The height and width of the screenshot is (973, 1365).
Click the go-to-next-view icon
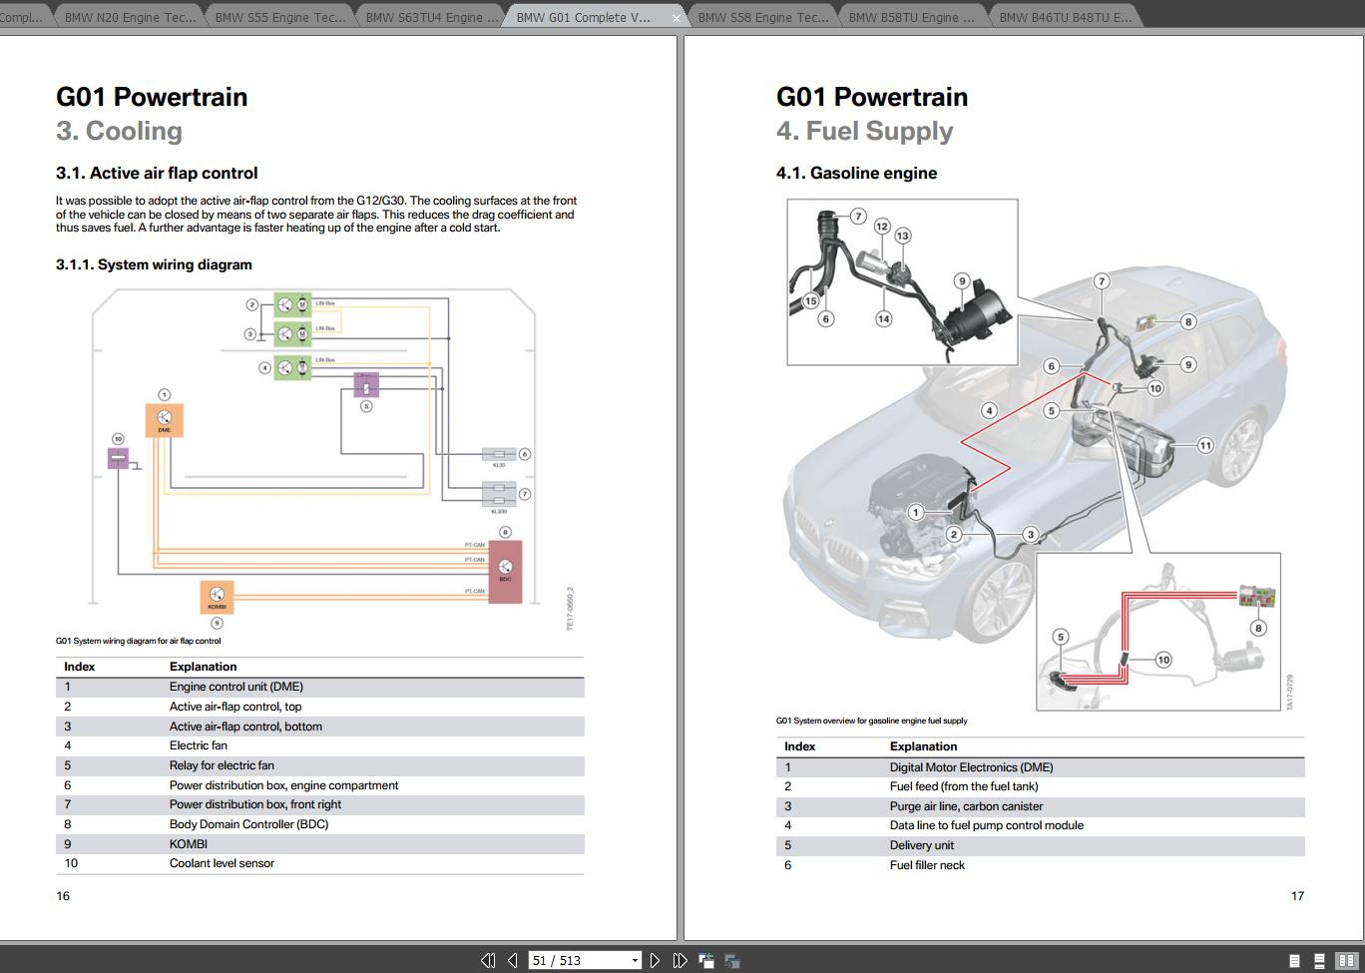(x=731, y=960)
